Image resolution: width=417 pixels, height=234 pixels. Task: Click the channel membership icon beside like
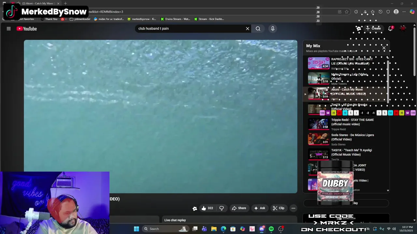(x=194, y=208)
